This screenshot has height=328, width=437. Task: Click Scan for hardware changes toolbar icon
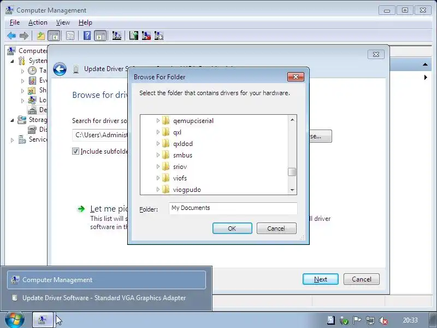click(x=116, y=36)
